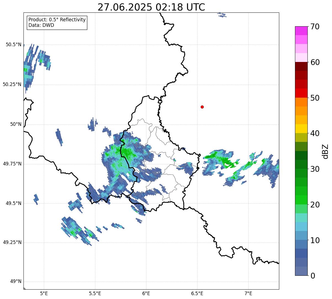Click the 49.75°N latitude label

pyautogui.click(x=12, y=164)
